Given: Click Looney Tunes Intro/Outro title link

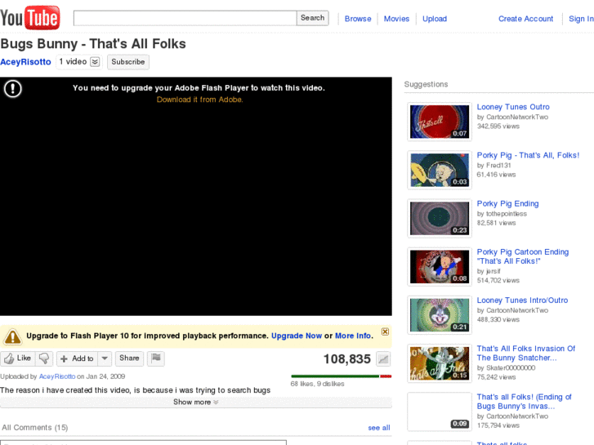Looking at the screenshot, I should [522, 300].
